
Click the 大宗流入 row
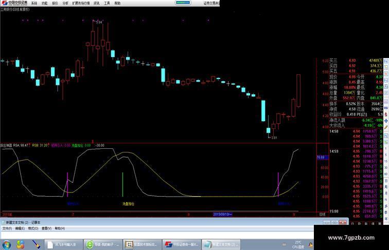coord(356,125)
